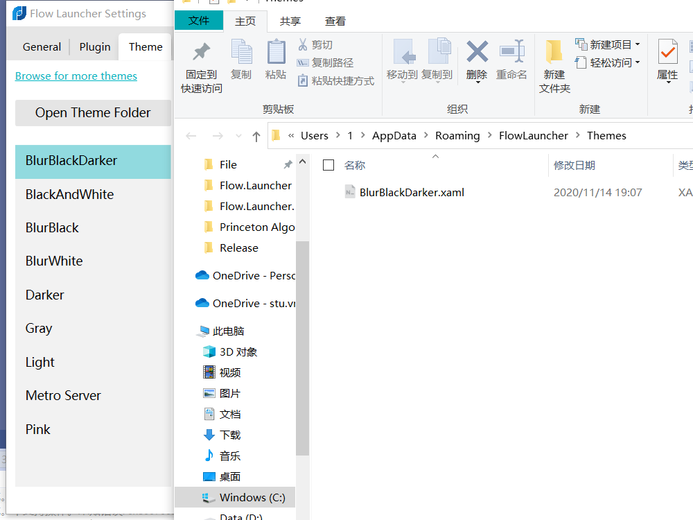The width and height of the screenshot is (693, 520).
Task: Select the Darker theme
Action: [93, 295]
